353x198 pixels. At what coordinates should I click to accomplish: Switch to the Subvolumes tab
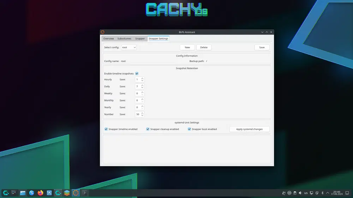(x=124, y=39)
